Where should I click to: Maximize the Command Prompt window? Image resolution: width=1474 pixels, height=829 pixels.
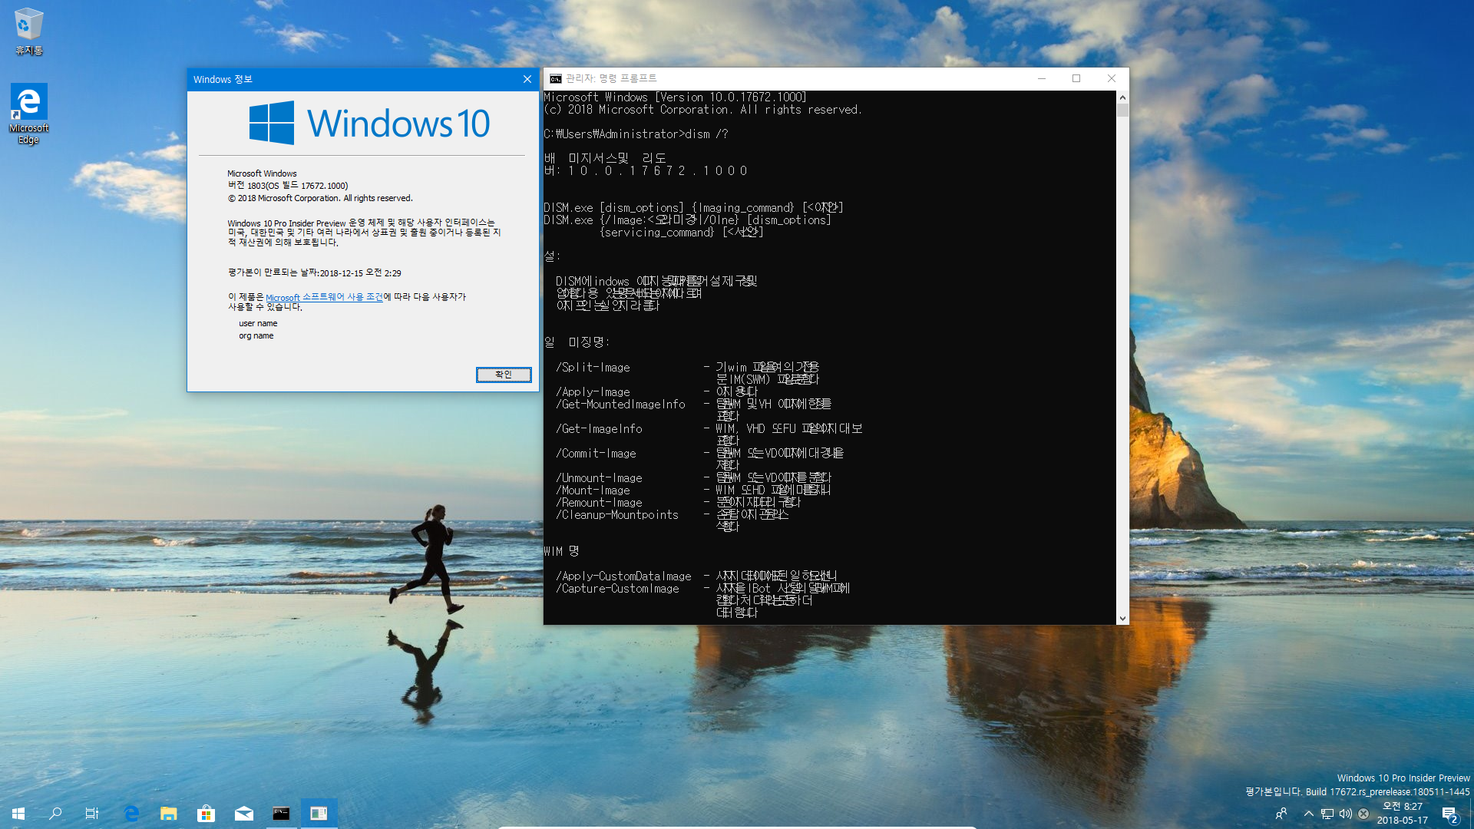pyautogui.click(x=1076, y=78)
